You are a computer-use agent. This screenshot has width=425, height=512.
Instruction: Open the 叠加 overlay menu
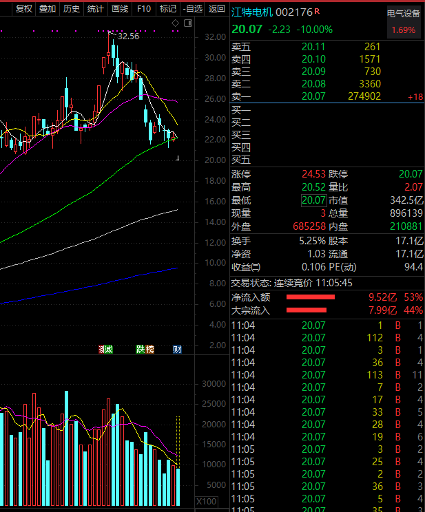(x=48, y=9)
